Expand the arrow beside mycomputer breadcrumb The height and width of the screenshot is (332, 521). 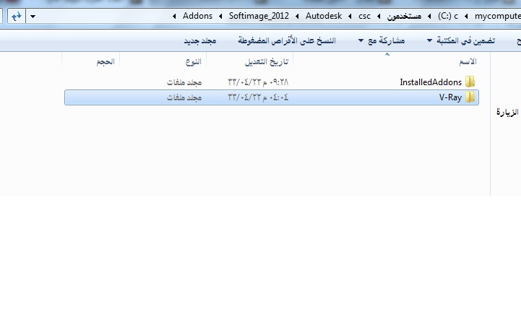point(466,16)
